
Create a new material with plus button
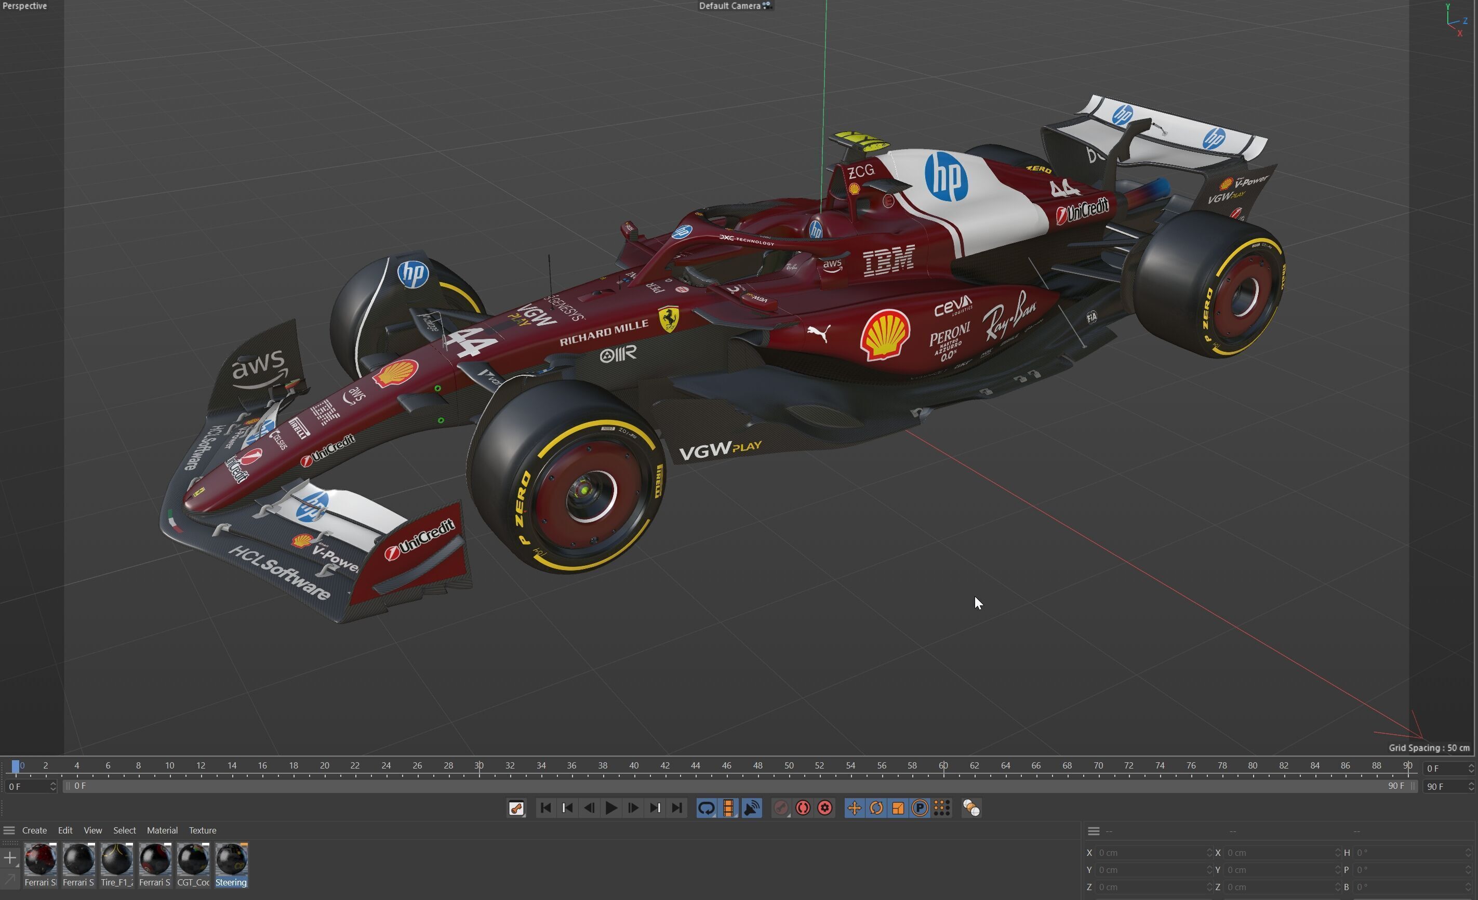[9, 858]
